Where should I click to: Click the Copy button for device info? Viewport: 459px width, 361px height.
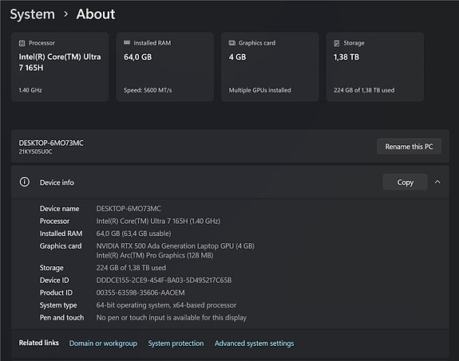tap(406, 182)
